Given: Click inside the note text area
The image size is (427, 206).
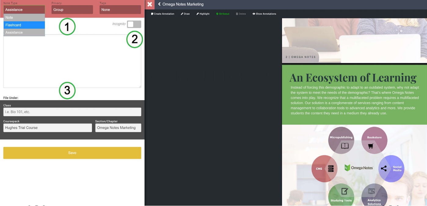Looking at the screenshot, I should click(x=72, y=61).
